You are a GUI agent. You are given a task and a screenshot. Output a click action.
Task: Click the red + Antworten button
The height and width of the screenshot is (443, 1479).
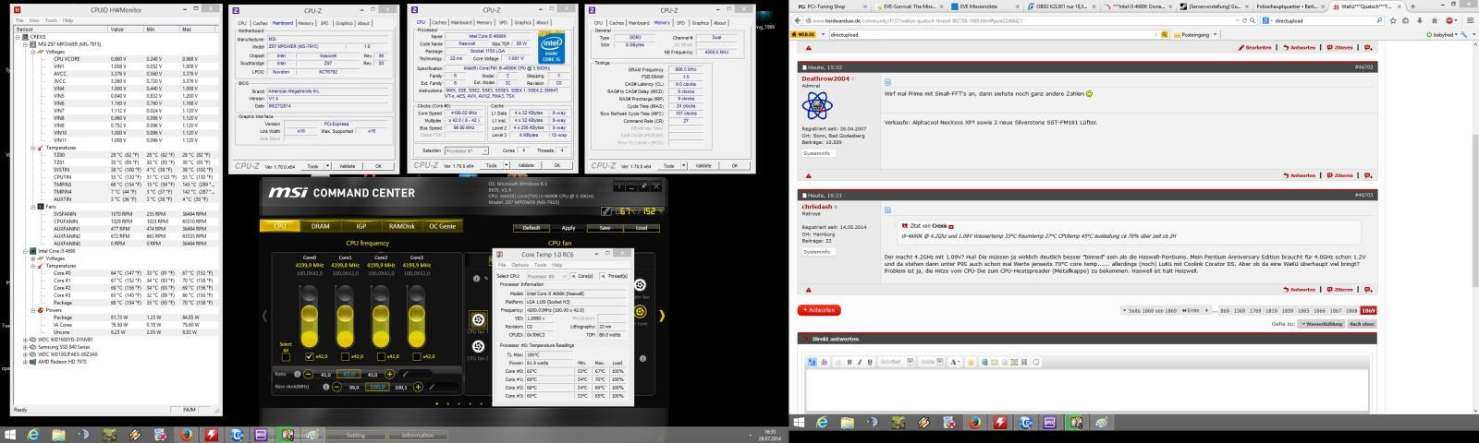point(821,310)
